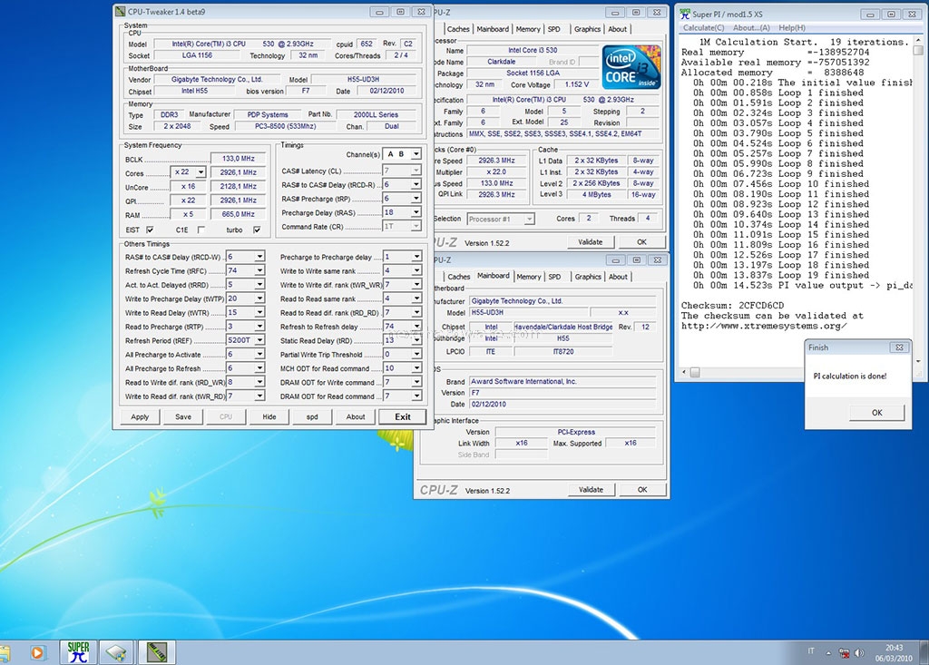Expand the MCH ODT for Read command dropdown
929x665 pixels.
tap(416, 368)
